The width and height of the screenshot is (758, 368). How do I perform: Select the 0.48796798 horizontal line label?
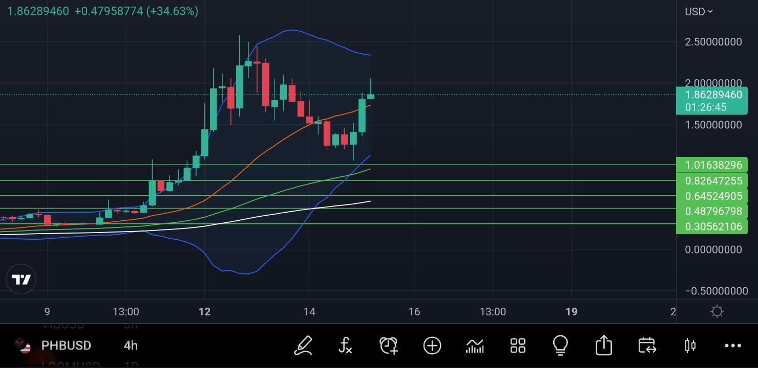point(711,211)
